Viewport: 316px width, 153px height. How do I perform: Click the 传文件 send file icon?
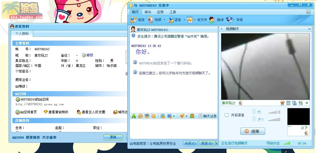click(190, 20)
